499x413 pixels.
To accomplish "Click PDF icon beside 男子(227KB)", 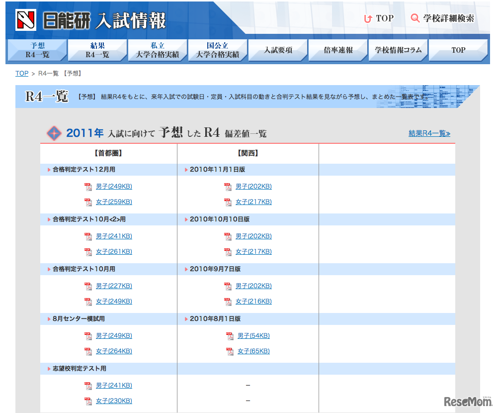I will click(x=88, y=286).
